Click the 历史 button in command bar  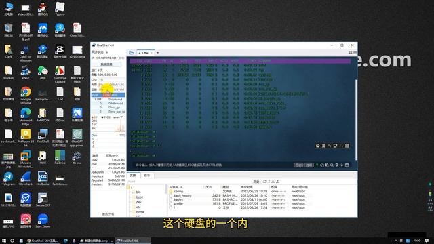(x=298, y=165)
